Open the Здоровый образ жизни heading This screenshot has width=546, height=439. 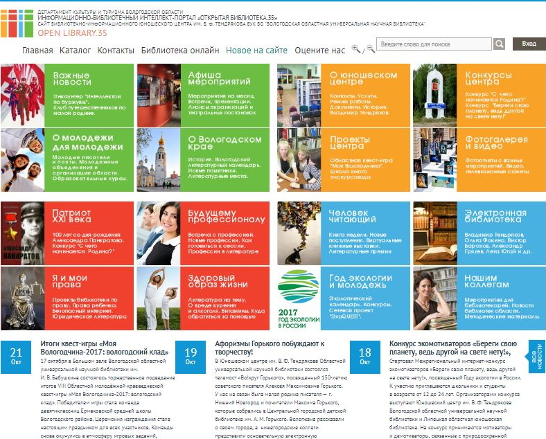tap(218, 281)
